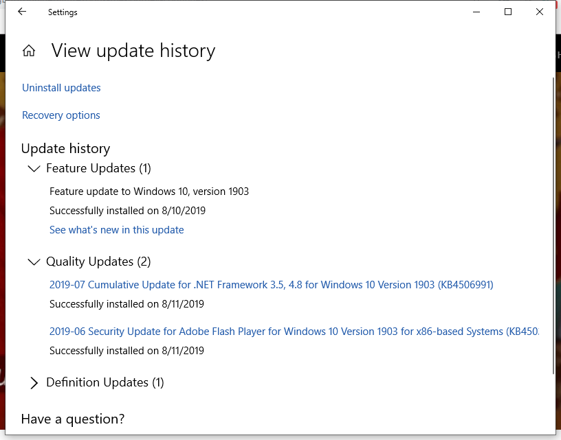Select Feature update to Windows 10 1903 entry
This screenshot has width=561, height=440.
(148, 192)
